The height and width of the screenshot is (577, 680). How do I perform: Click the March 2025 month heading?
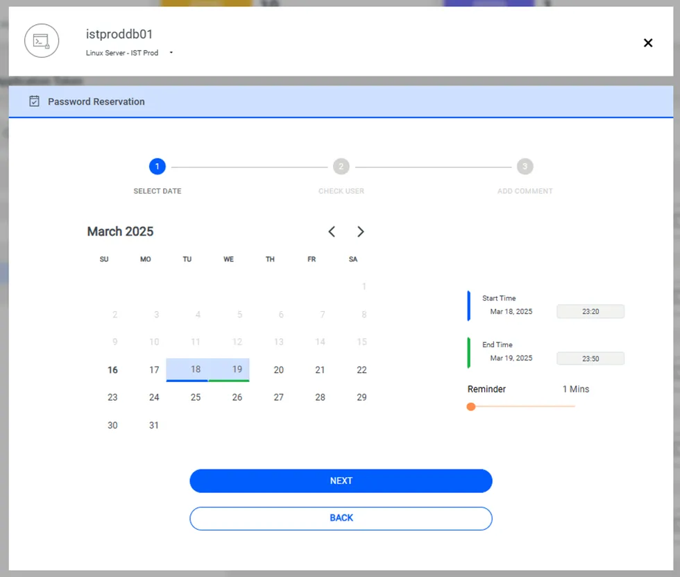[x=120, y=232]
